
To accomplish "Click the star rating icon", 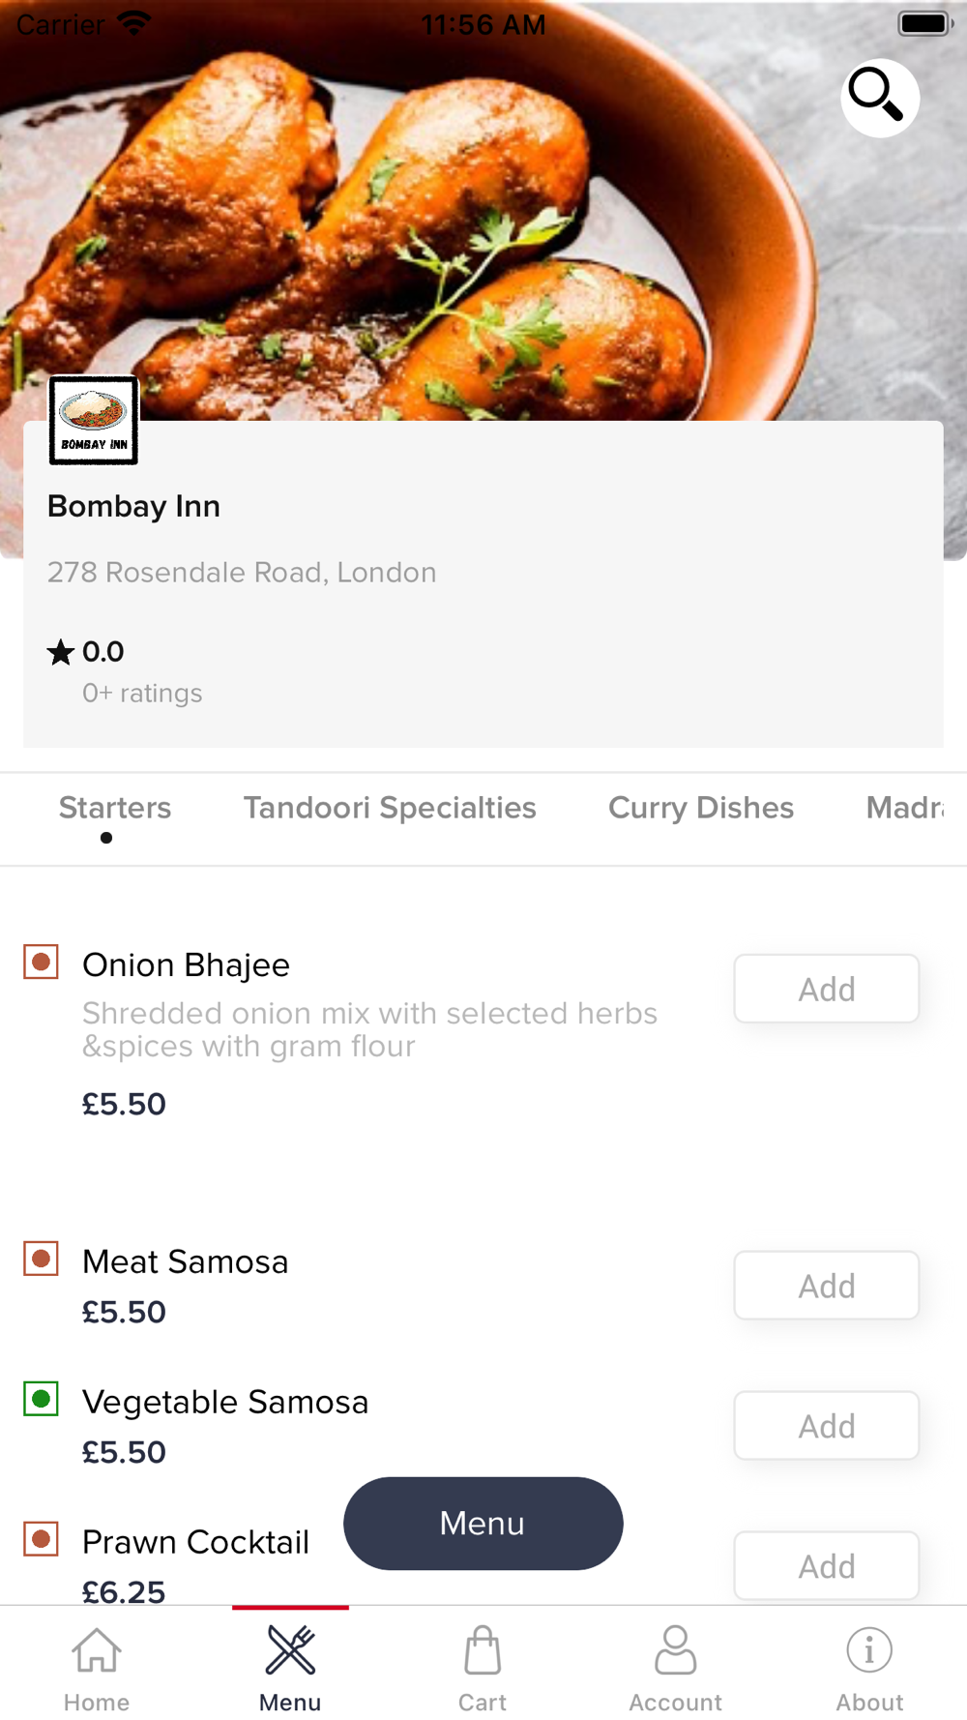I will [61, 652].
